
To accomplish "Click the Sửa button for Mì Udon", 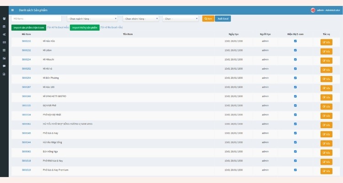I will click(x=327, y=52).
